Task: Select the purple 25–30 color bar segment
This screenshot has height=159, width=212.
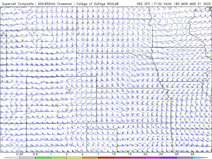Action: [169, 158]
